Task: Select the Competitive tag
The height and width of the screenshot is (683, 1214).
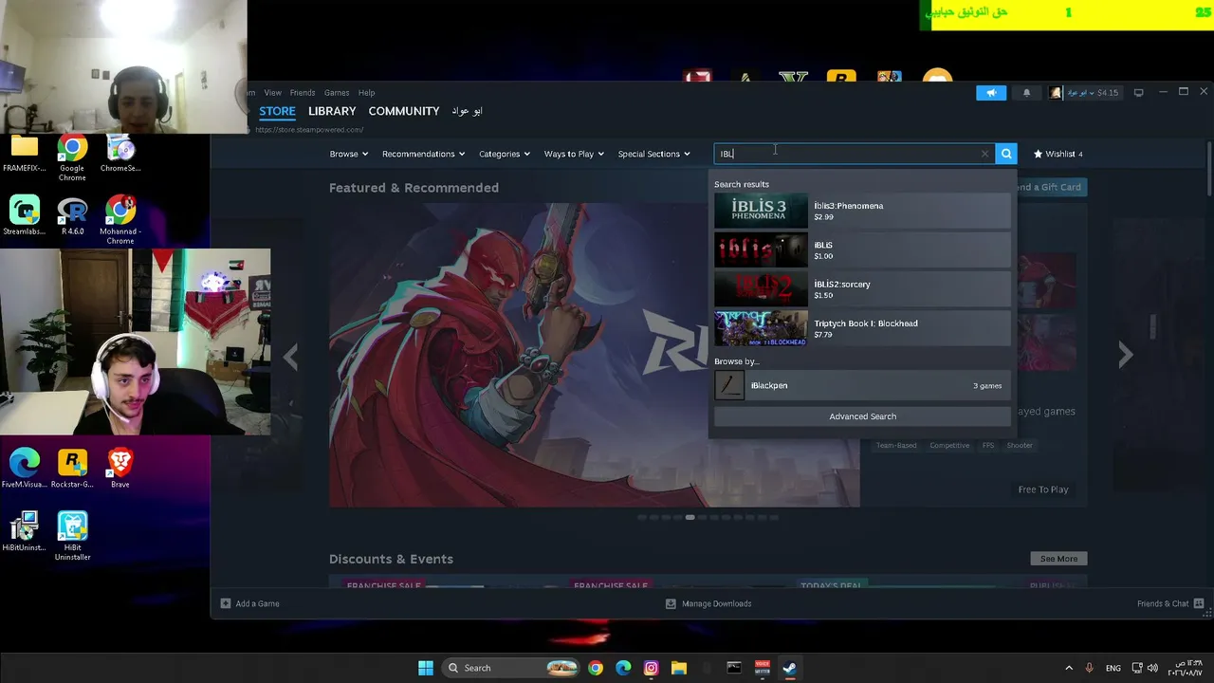Action: [949, 445]
